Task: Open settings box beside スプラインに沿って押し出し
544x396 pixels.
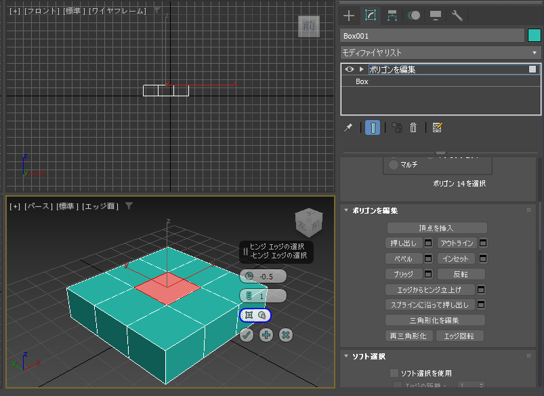Action: [x=481, y=305]
